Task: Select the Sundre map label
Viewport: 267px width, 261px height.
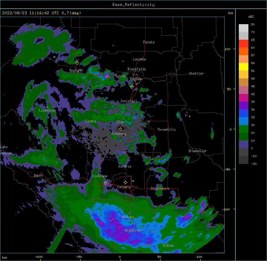Action: click(x=90, y=121)
